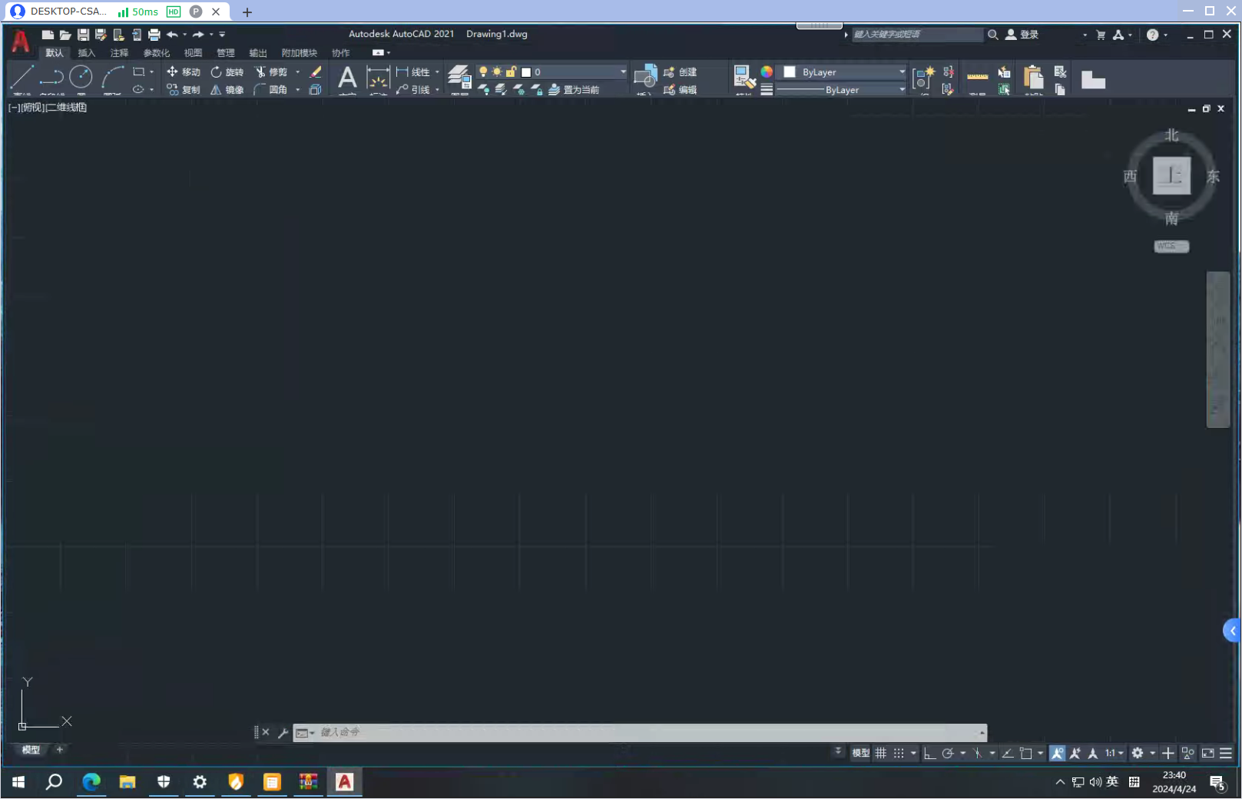Switch to the Insert (插入) ribbon tab
This screenshot has width=1242, height=799.
(87, 53)
